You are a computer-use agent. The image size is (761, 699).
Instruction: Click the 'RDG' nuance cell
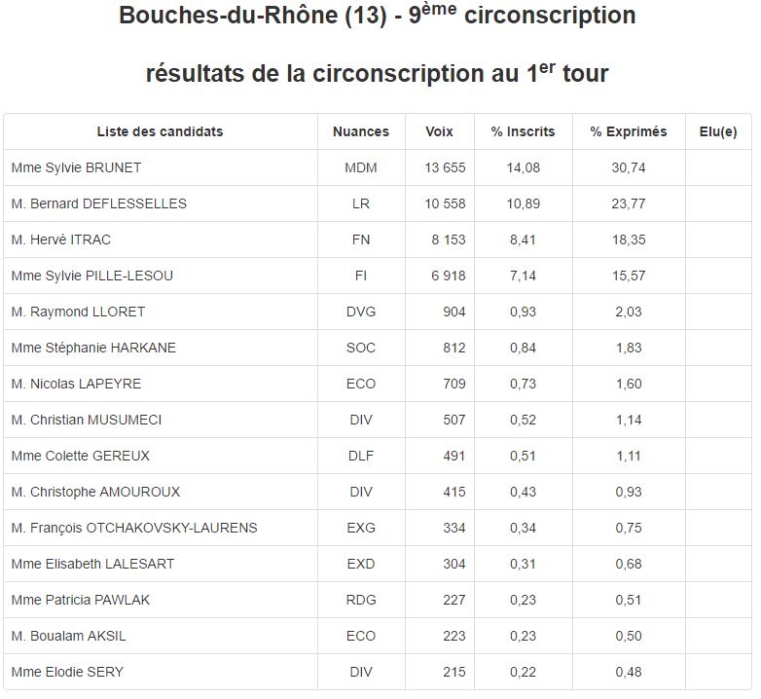tap(360, 600)
